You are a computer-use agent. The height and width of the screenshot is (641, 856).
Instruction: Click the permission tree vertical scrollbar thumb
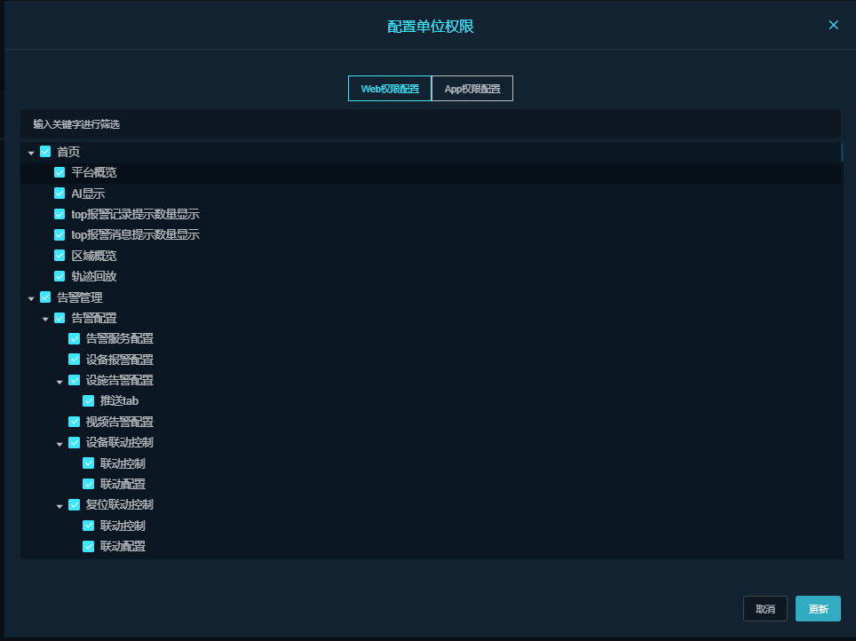click(842, 152)
